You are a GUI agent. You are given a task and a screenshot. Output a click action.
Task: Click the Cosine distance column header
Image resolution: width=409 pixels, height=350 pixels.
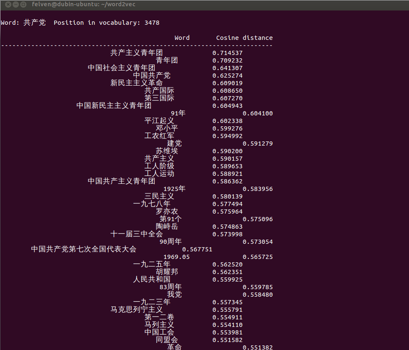(x=244, y=38)
